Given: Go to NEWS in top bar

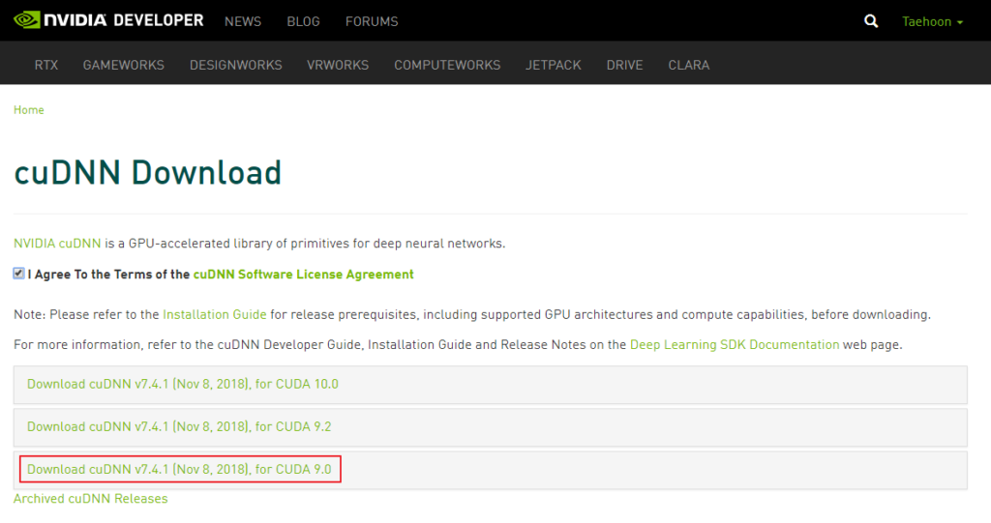Looking at the screenshot, I should (x=243, y=21).
